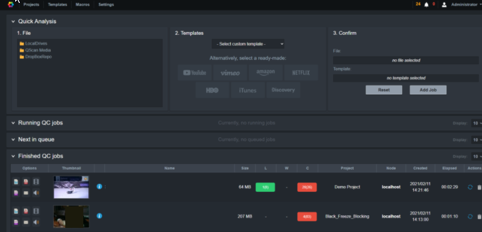Open the notifications bell icon
The height and width of the screenshot is (232, 482).
pos(427,5)
